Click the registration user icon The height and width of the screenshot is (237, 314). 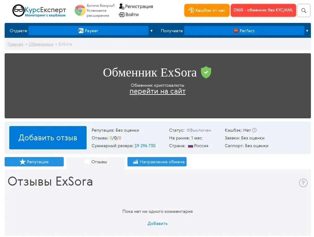coord(122,7)
